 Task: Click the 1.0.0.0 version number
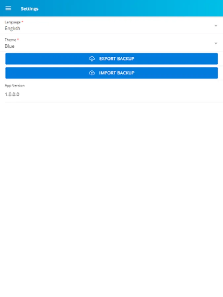(x=12, y=94)
